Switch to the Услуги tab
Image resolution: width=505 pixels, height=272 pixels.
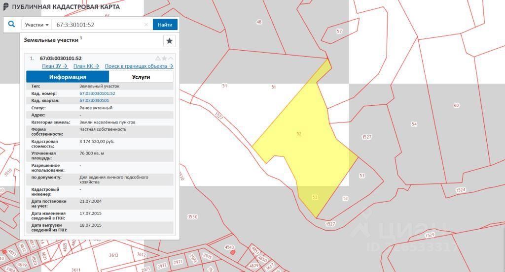pos(141,77)
